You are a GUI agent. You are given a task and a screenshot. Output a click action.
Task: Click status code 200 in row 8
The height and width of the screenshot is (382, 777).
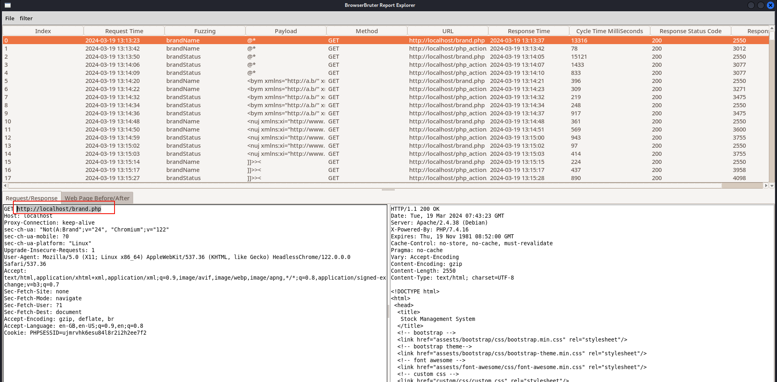pos(657,105)
